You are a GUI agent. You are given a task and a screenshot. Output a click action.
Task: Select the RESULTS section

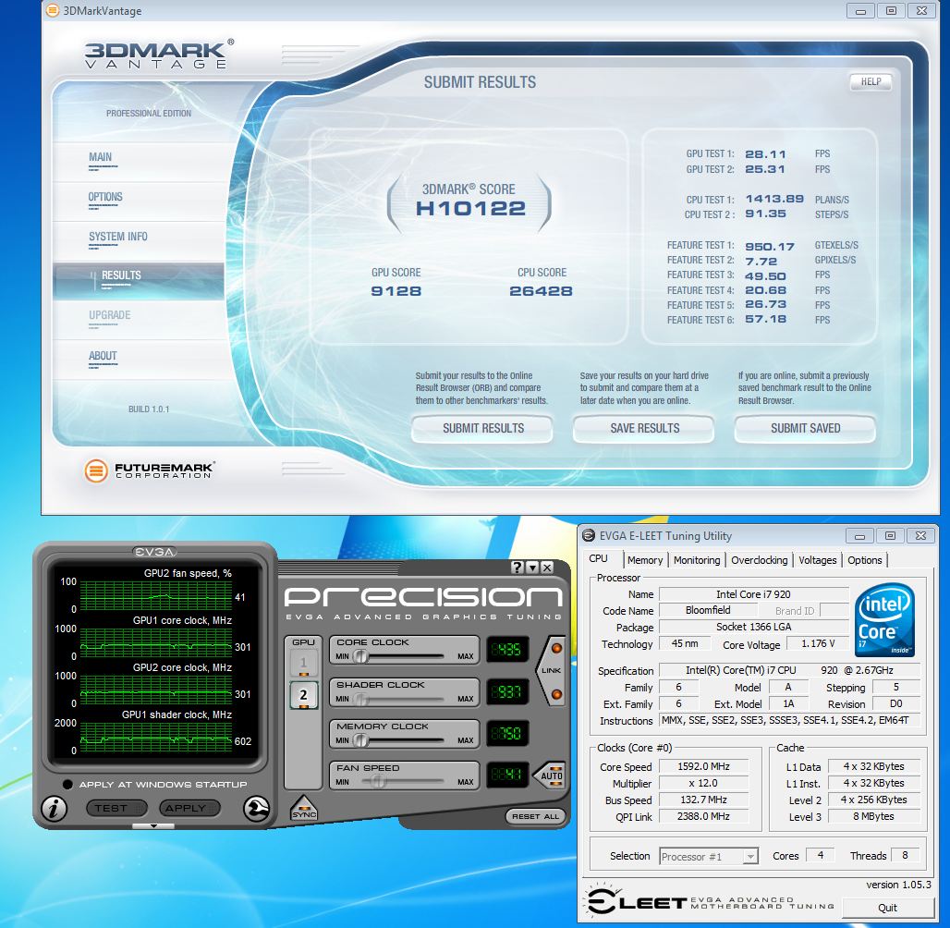[x=138, y=281]
